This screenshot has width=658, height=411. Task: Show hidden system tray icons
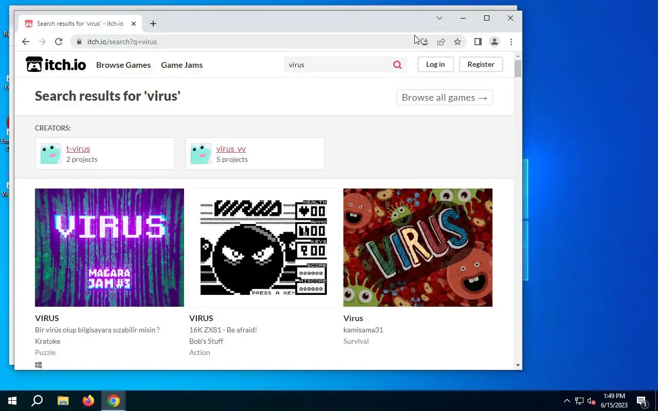567,401
